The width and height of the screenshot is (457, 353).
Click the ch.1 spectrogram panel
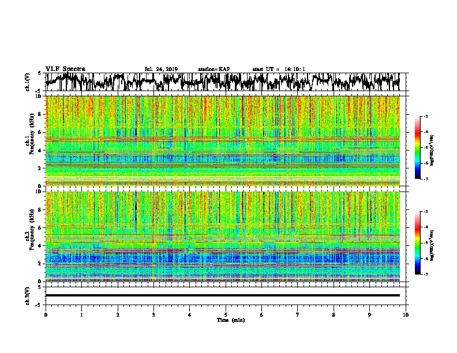coord(223,141)
